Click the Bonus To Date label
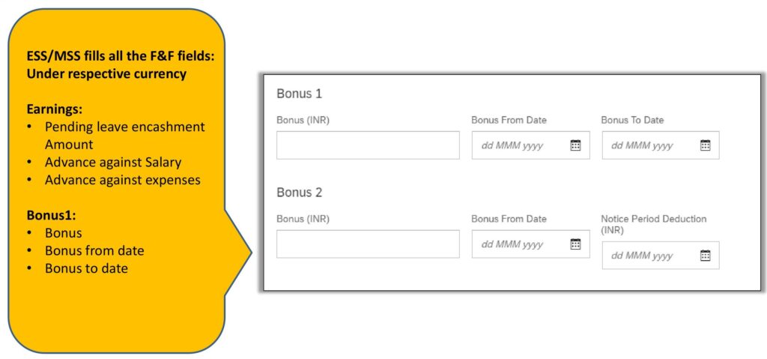 pos(632,120)
